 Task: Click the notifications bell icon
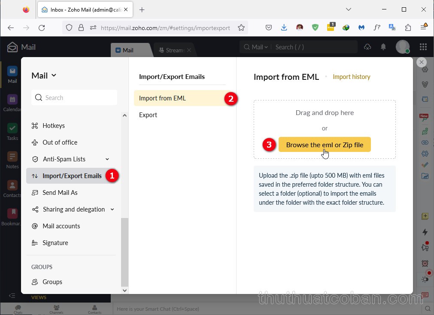[x=383, y=47]
